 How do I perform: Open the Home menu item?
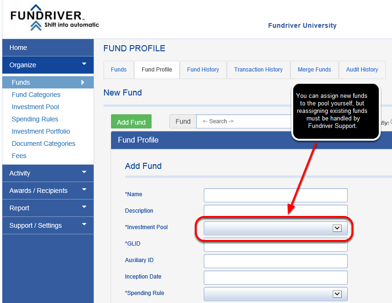pos(48,48)
